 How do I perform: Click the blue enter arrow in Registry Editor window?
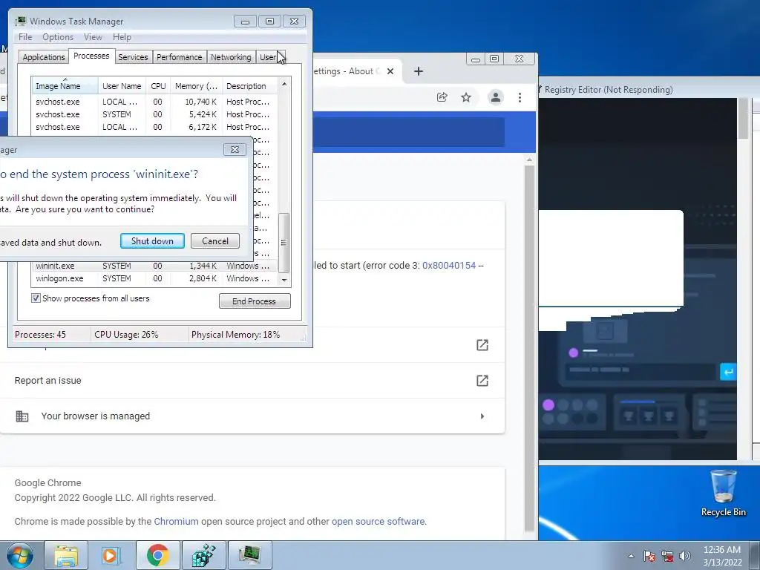(x=727, y=373)
